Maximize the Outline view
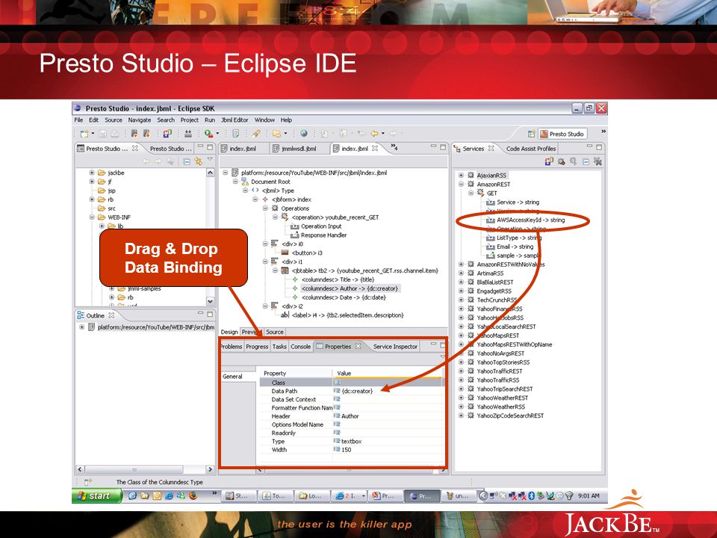The height and width of the screenshot is (538, 717). click(210, 315)
